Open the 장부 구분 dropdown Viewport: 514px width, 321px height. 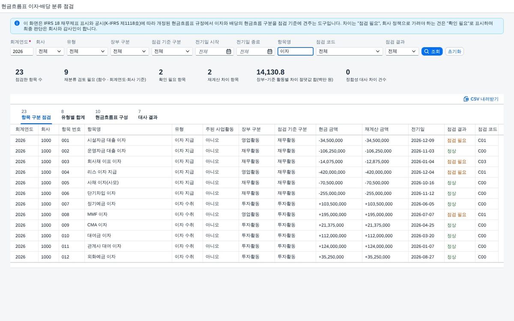129,51
